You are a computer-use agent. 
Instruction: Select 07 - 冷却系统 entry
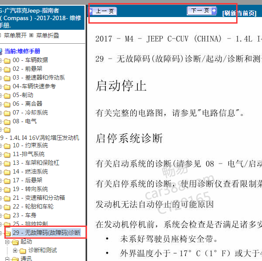pos(30,112)
